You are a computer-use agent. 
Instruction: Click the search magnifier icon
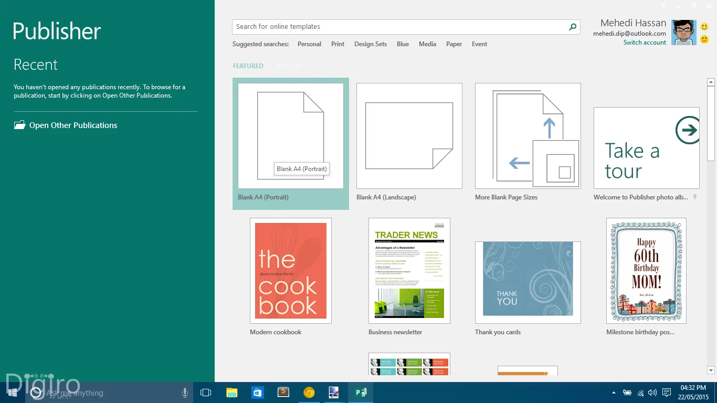tap(573, 27)
